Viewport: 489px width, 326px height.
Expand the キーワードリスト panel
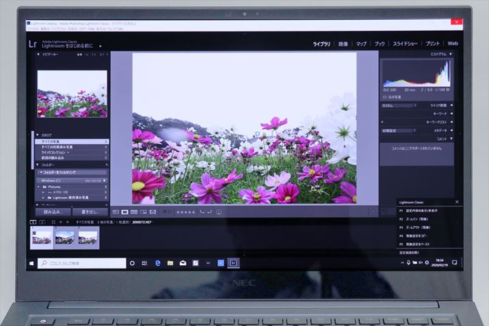point(451,122)
